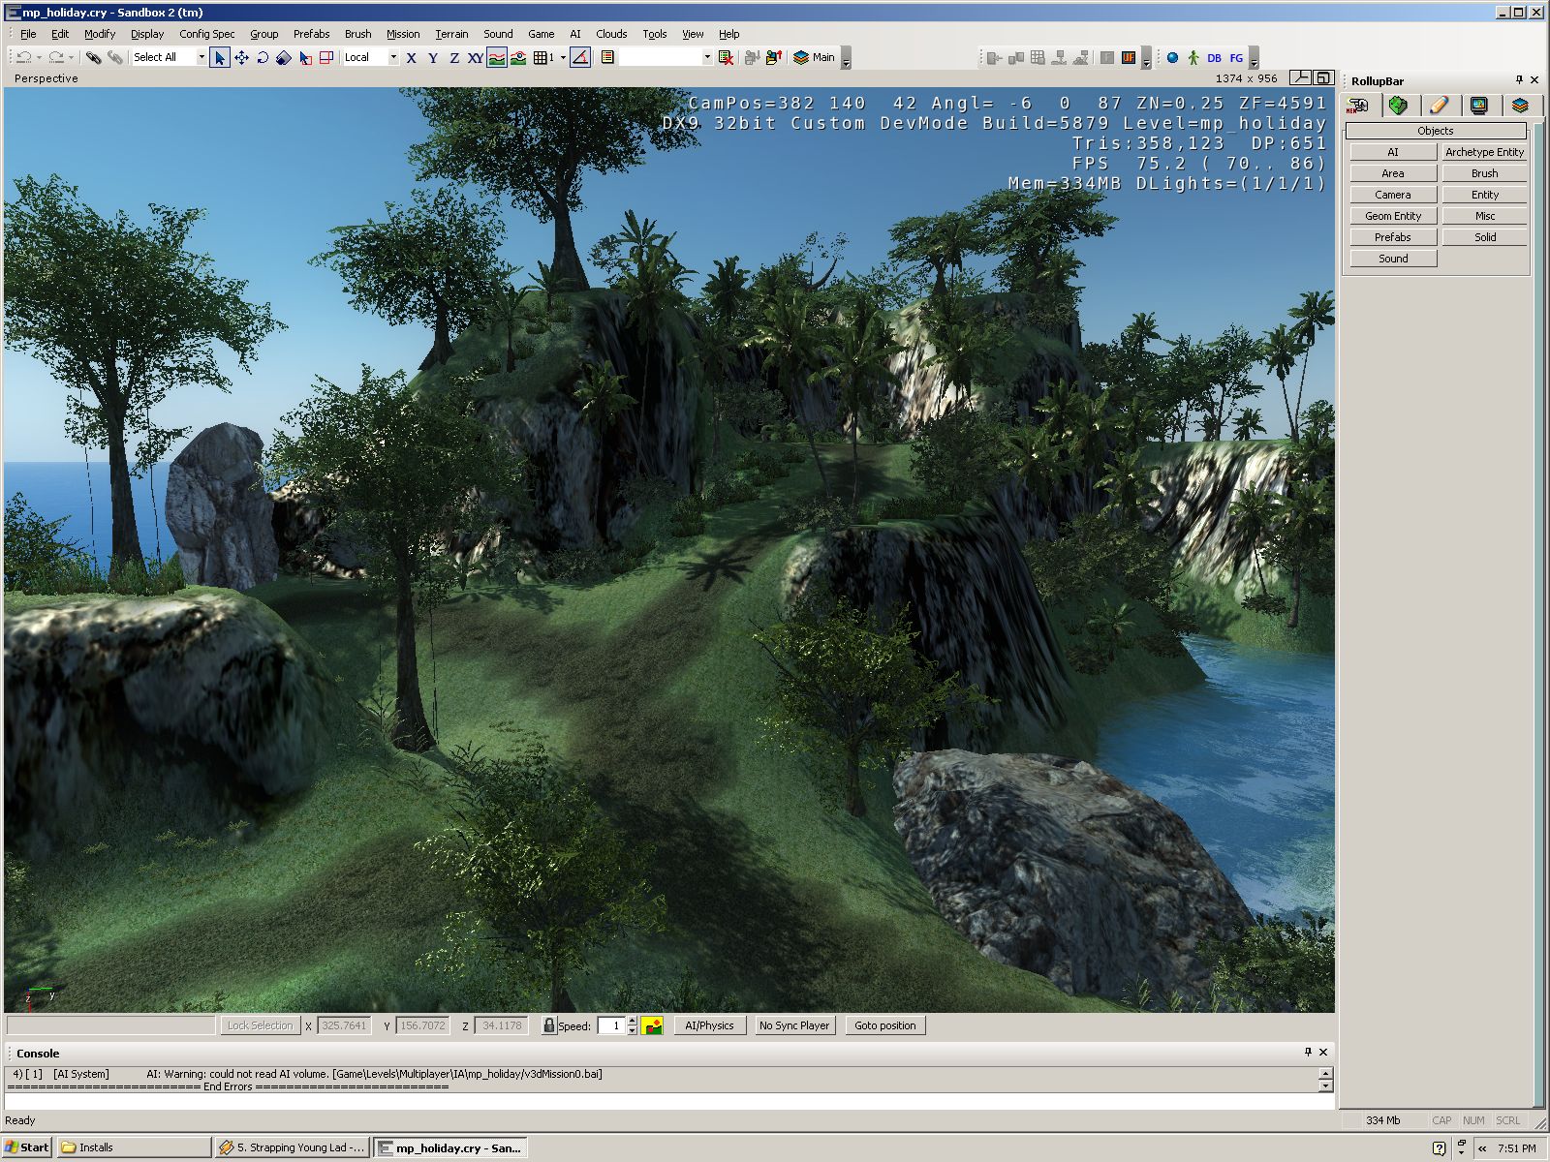The height and width of the screenshot is (1162, 1550).
Task: Open the File menu
Action: (28, 34)
